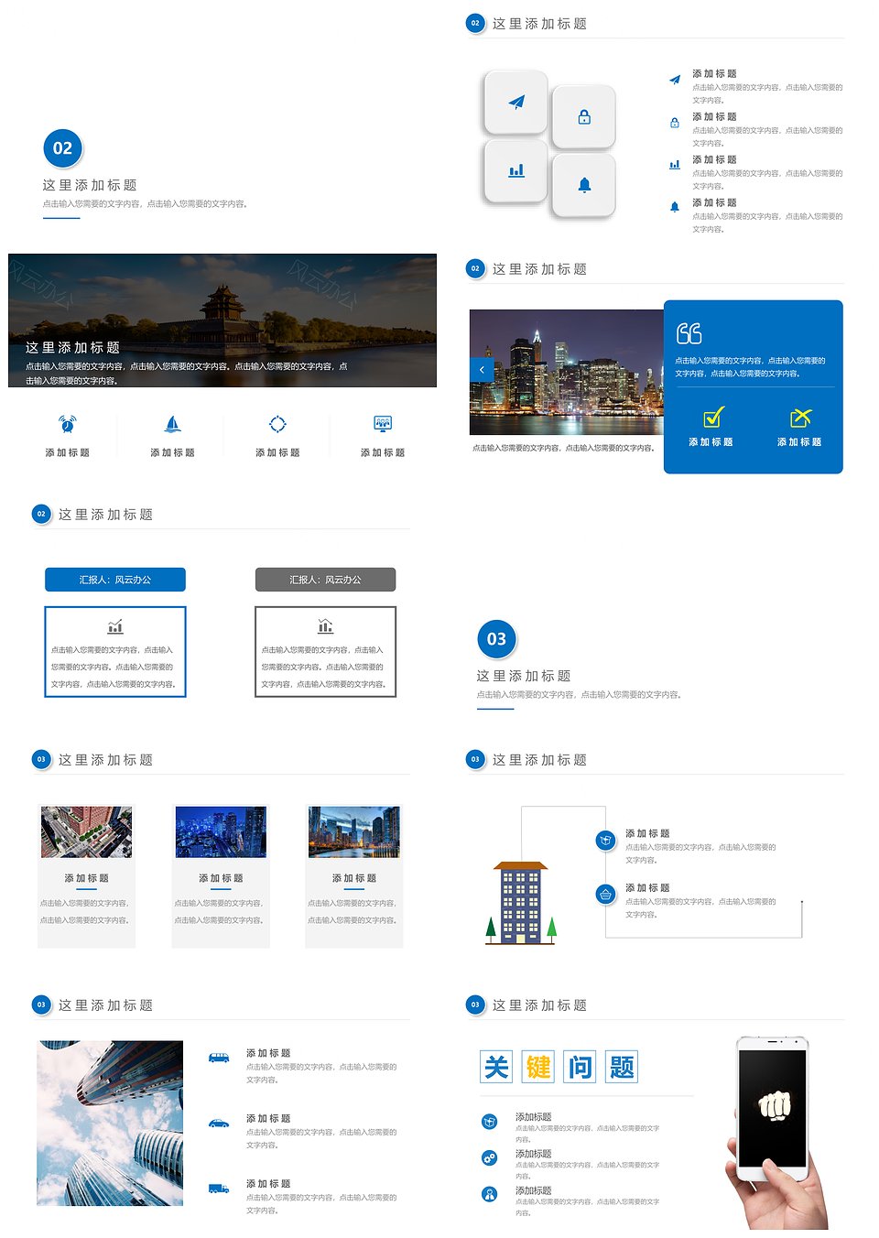Click the bus icon
Image resolution: width=879 pixels, height=1238 pixels.
[x=219, y=1058]
